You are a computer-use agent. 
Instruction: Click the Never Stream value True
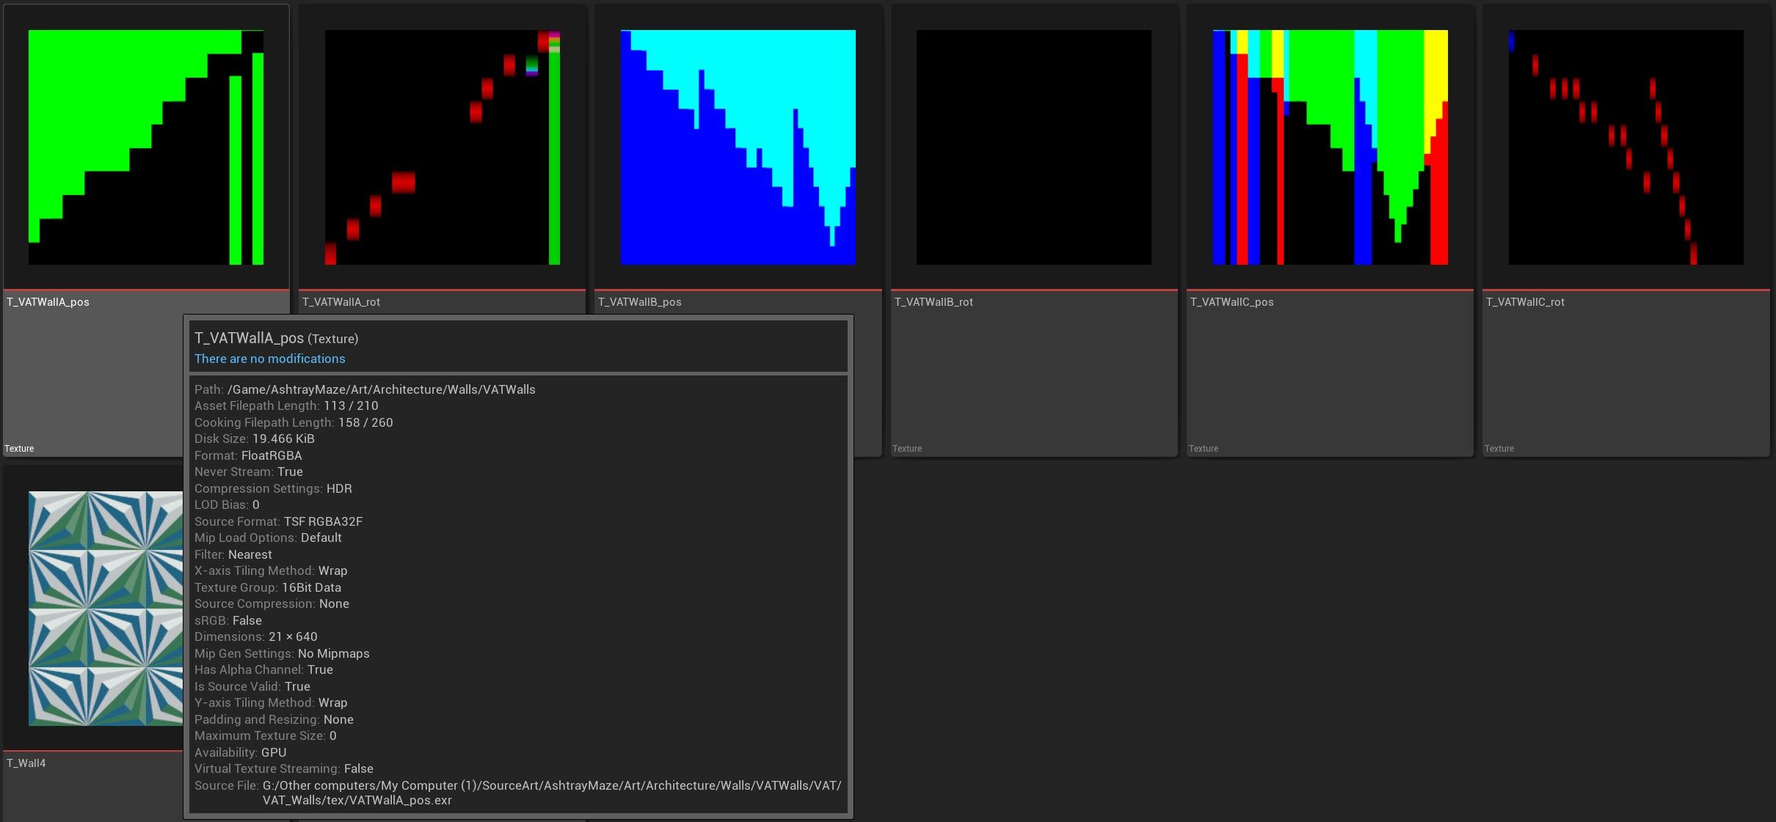(x=290, y=471)
